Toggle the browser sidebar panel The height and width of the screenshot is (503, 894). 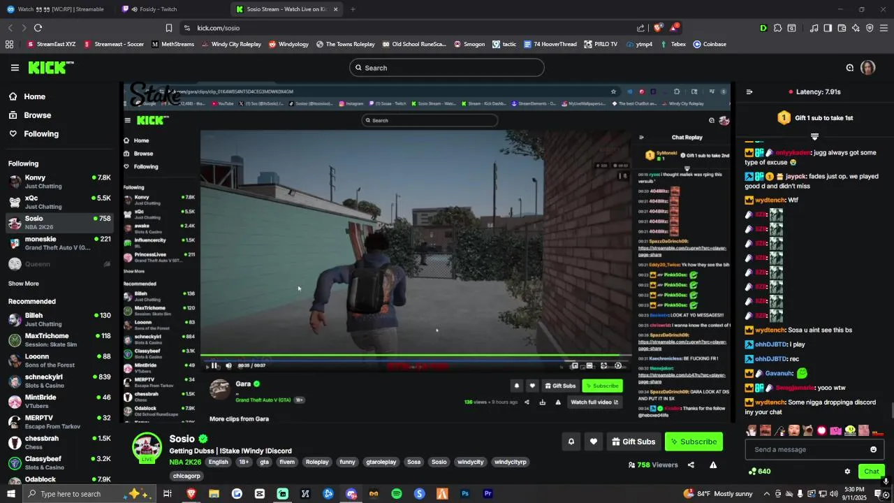tap(828, 28)
